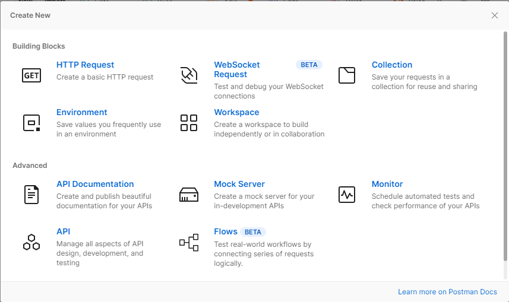Open the HTTP Request link
The image size is (509, 302).
click(85, 65)
